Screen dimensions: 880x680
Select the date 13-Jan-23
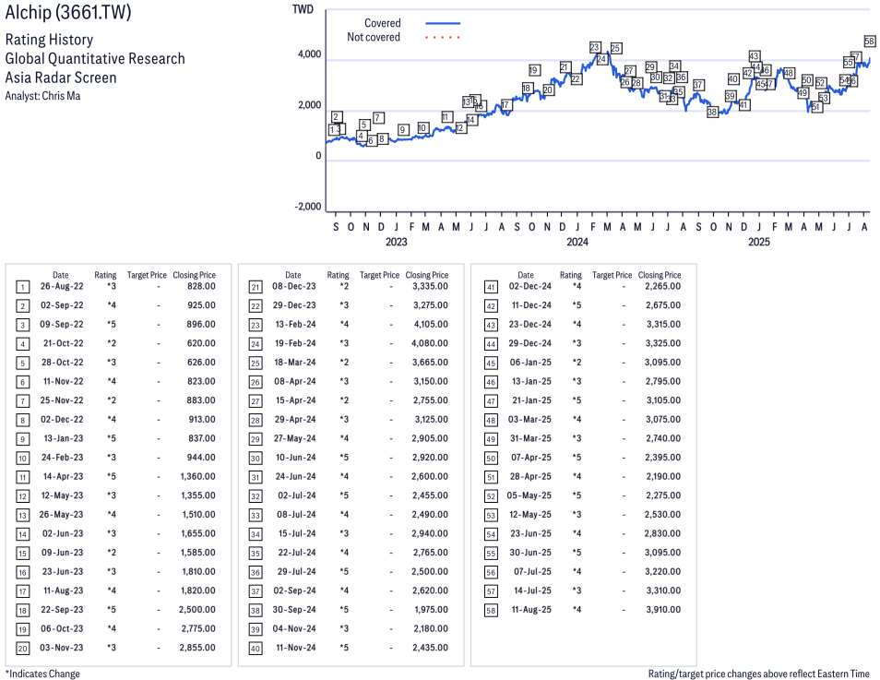pos(64,438)
